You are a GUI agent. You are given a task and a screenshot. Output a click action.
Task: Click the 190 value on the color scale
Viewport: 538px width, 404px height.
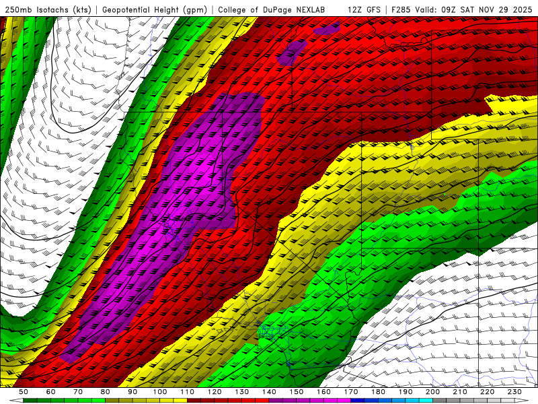[406, 392]
